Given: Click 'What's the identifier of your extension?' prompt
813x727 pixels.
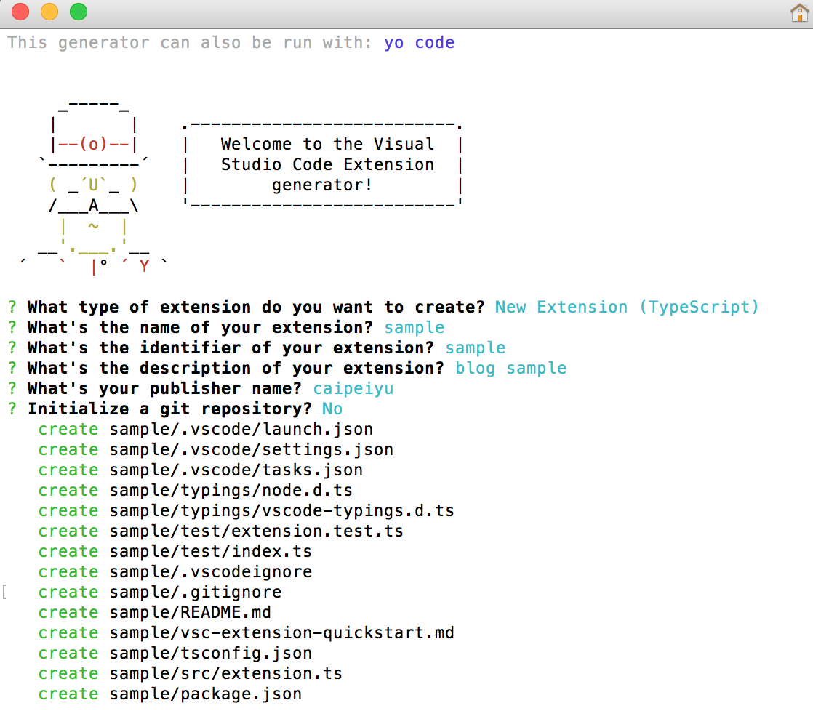Looking at the screenshot, I should click(231, 348).
